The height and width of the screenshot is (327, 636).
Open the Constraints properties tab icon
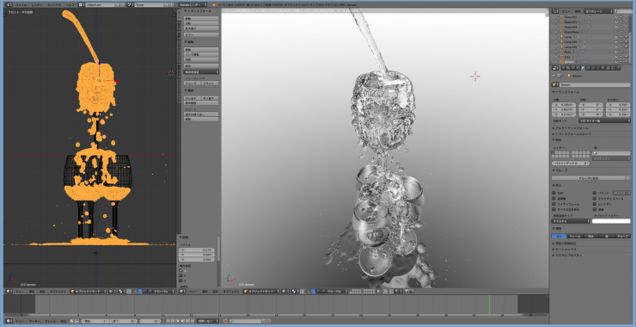(x=588, y=68)
